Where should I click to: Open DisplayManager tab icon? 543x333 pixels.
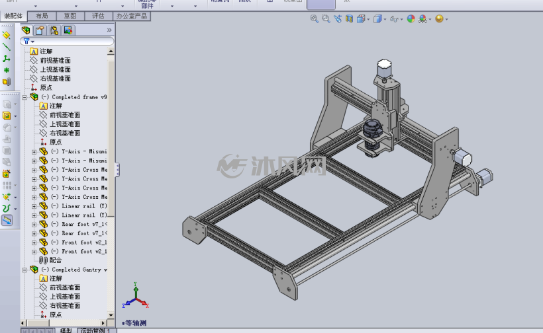click(68, 30)
